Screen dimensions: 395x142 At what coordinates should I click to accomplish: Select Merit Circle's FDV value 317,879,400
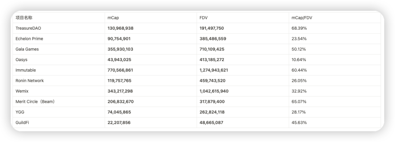(212, 102)
